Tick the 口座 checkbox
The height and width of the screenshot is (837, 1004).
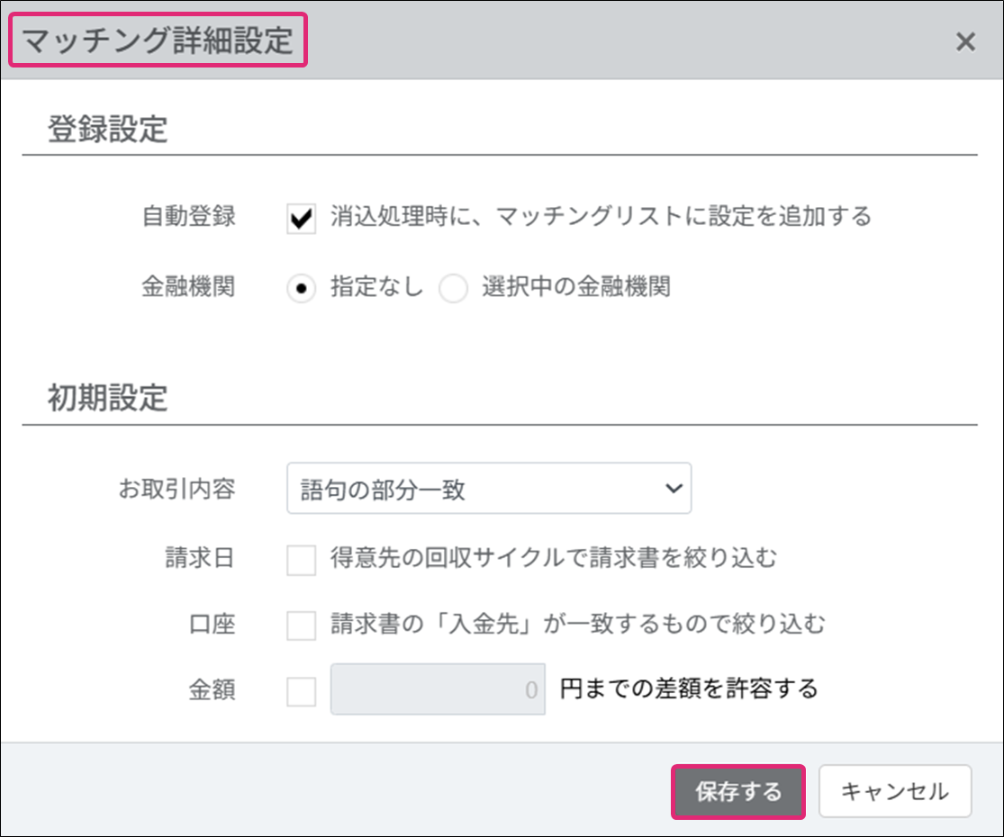pyautogui.click(x=302, y=624)
